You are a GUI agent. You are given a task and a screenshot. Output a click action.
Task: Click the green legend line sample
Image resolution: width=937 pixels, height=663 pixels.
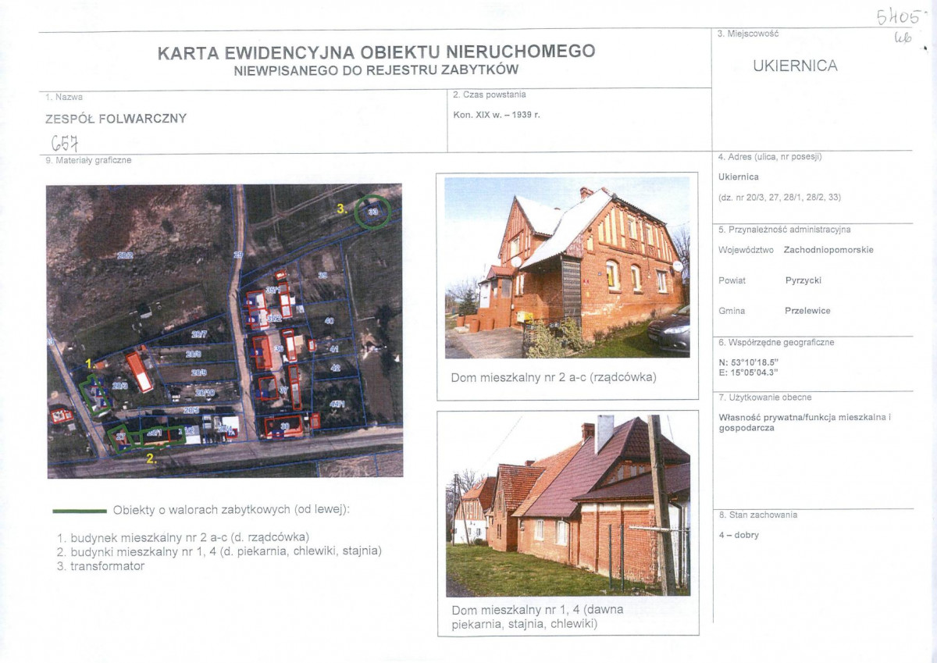[x=80, y=511]
